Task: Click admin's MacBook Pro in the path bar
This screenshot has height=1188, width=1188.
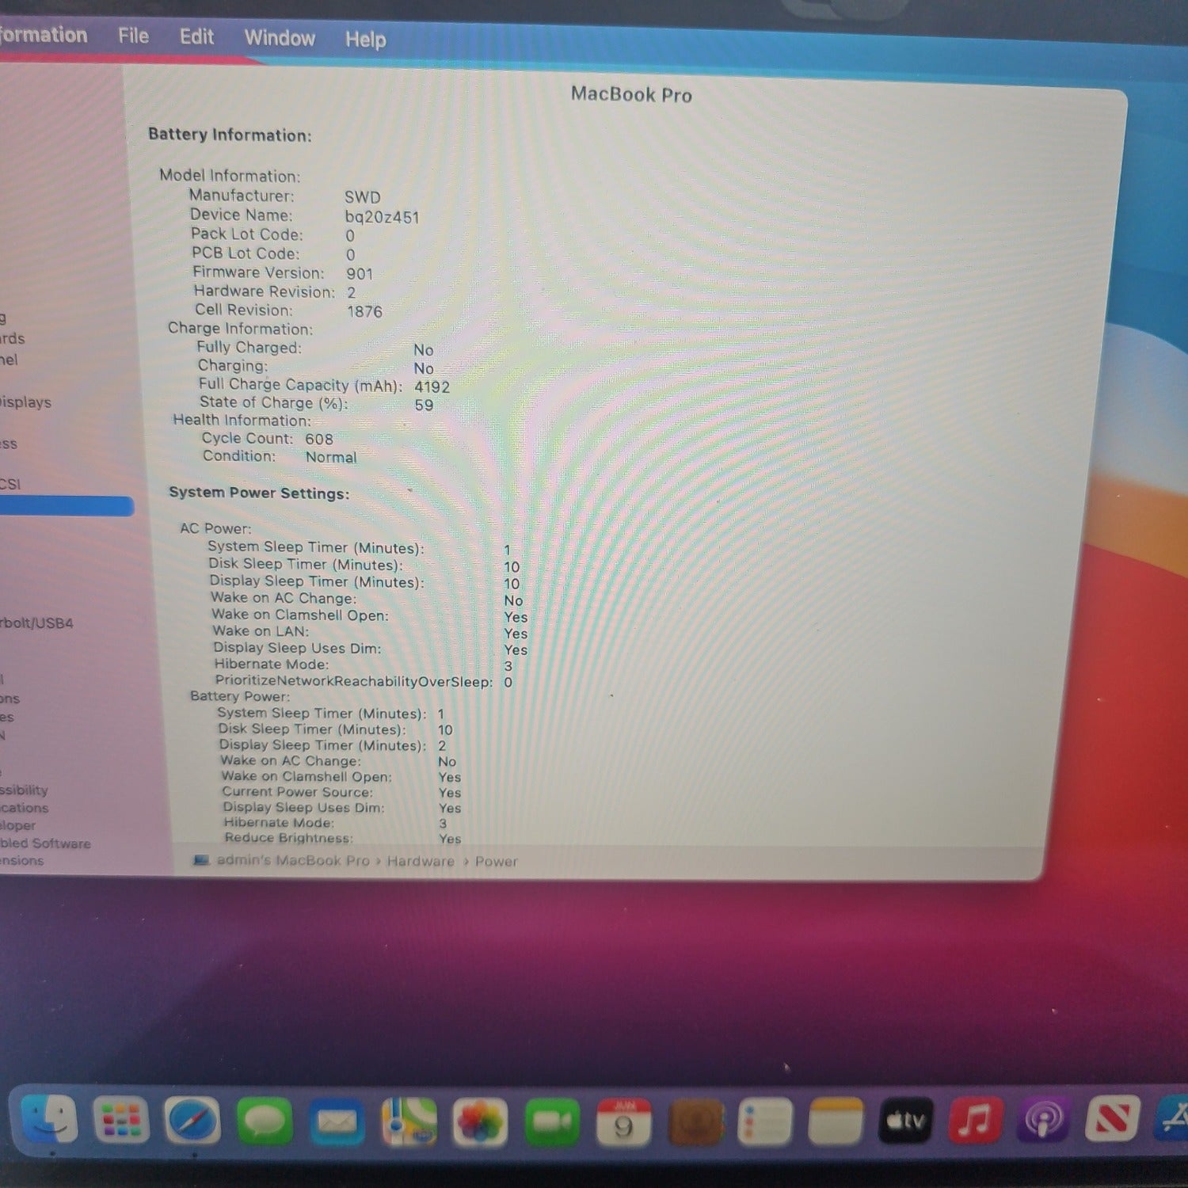Action: click(x=293, y=860)
